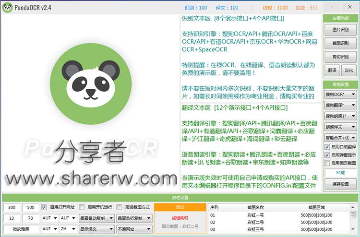The width and height of the screenshot is (360, 237).
Task: Click the orange 状态 header
Action: pyautogui.click(x=180, y=207)
